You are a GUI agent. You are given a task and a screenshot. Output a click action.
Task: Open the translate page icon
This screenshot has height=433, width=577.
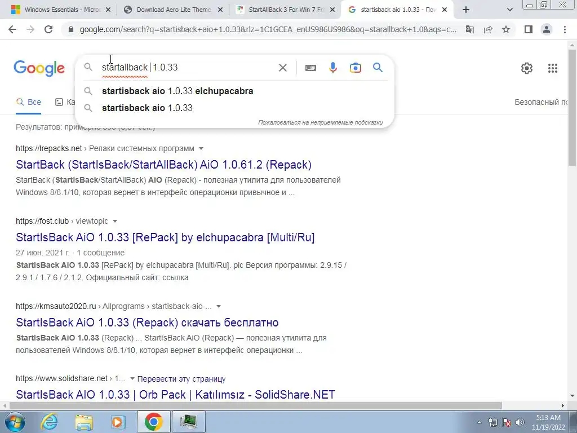pos(469,29)
